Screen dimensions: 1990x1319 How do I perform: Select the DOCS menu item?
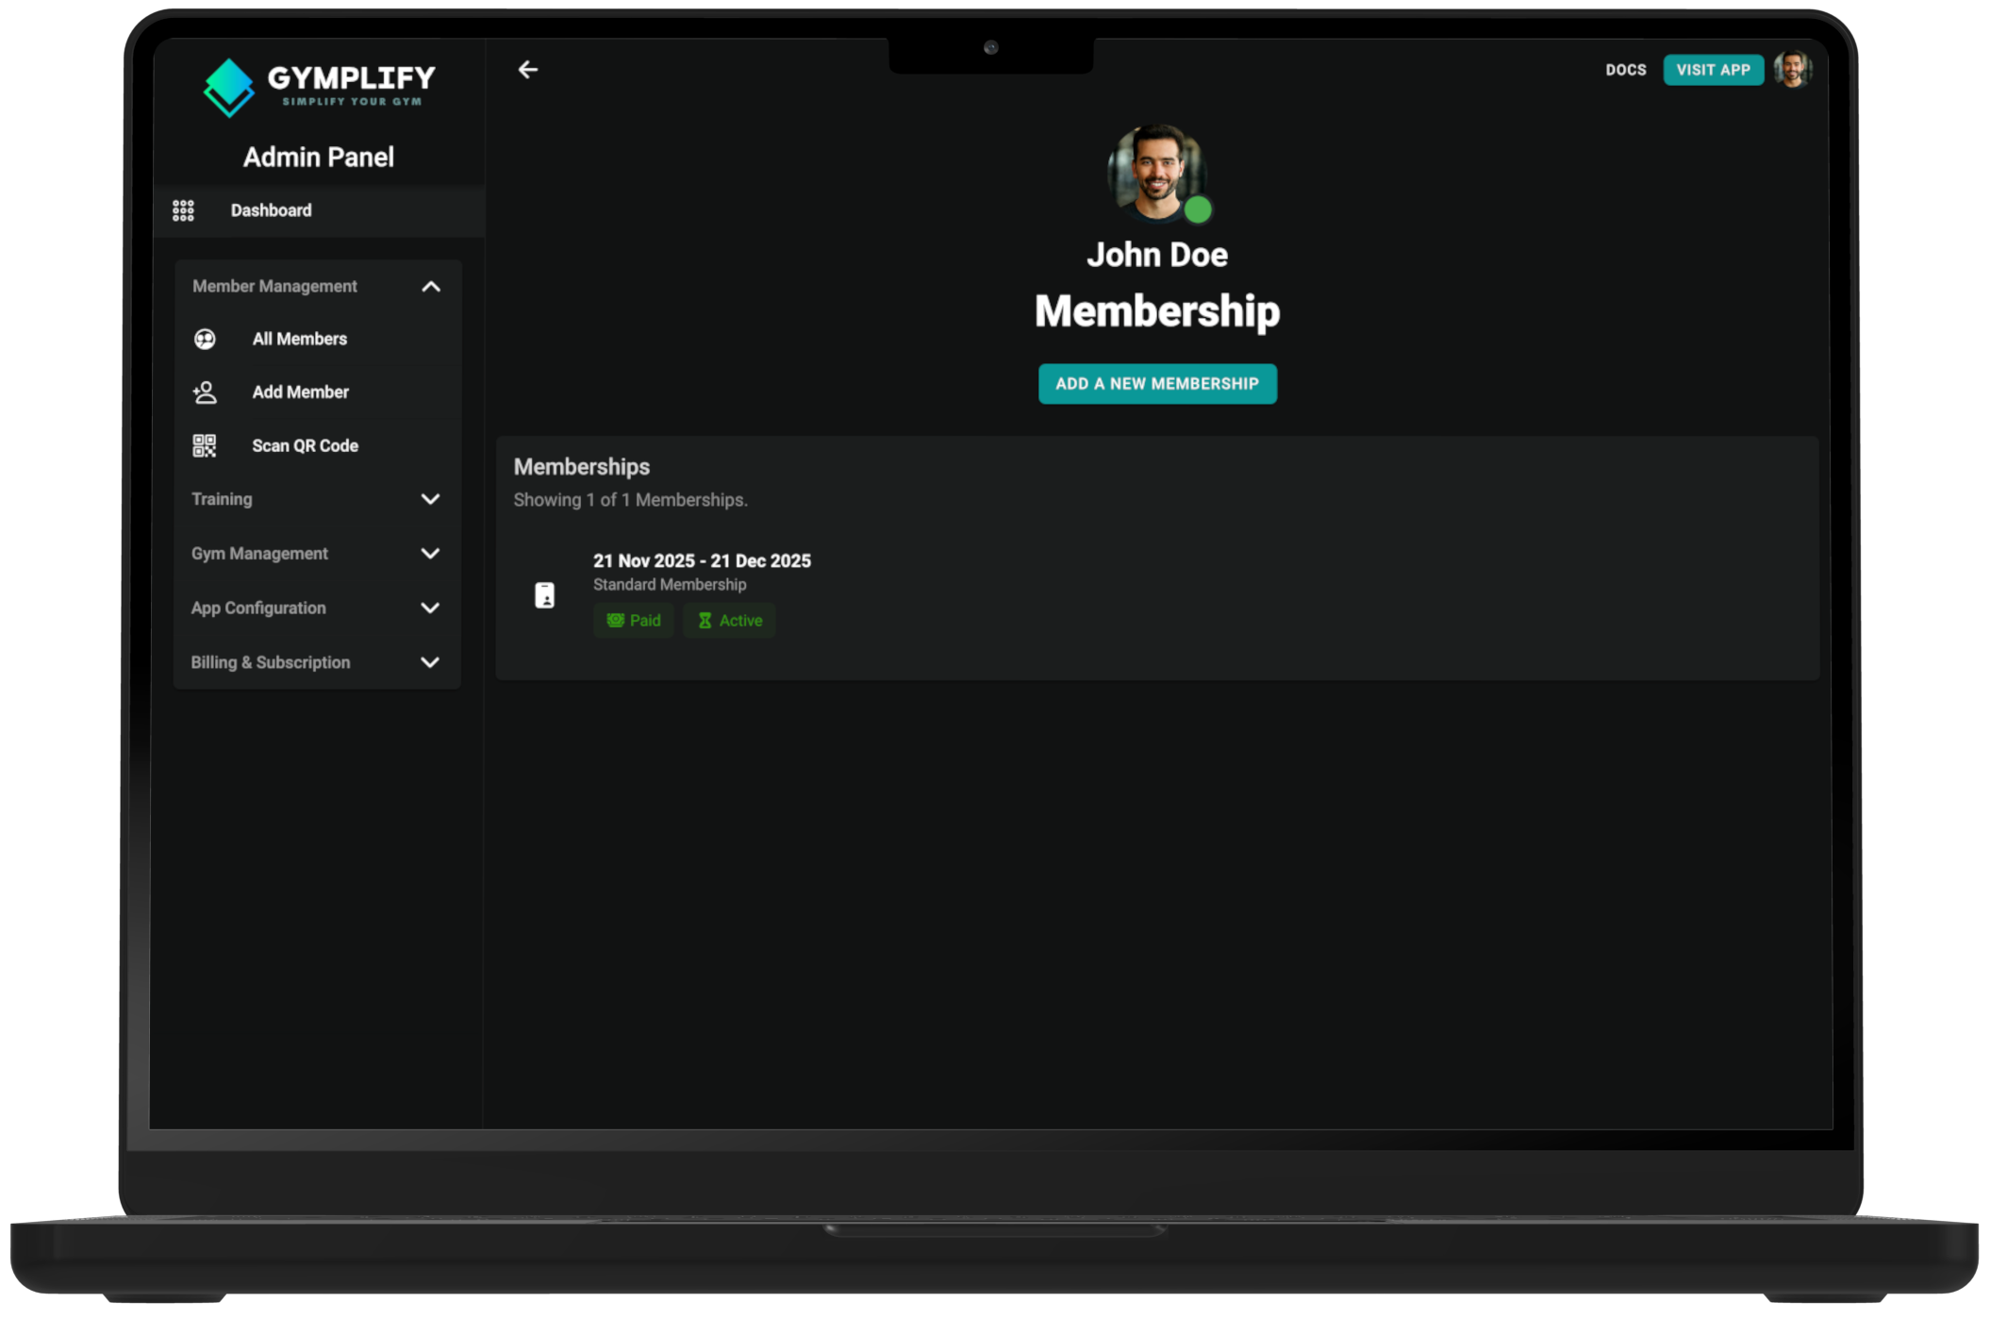(1624, 70)
